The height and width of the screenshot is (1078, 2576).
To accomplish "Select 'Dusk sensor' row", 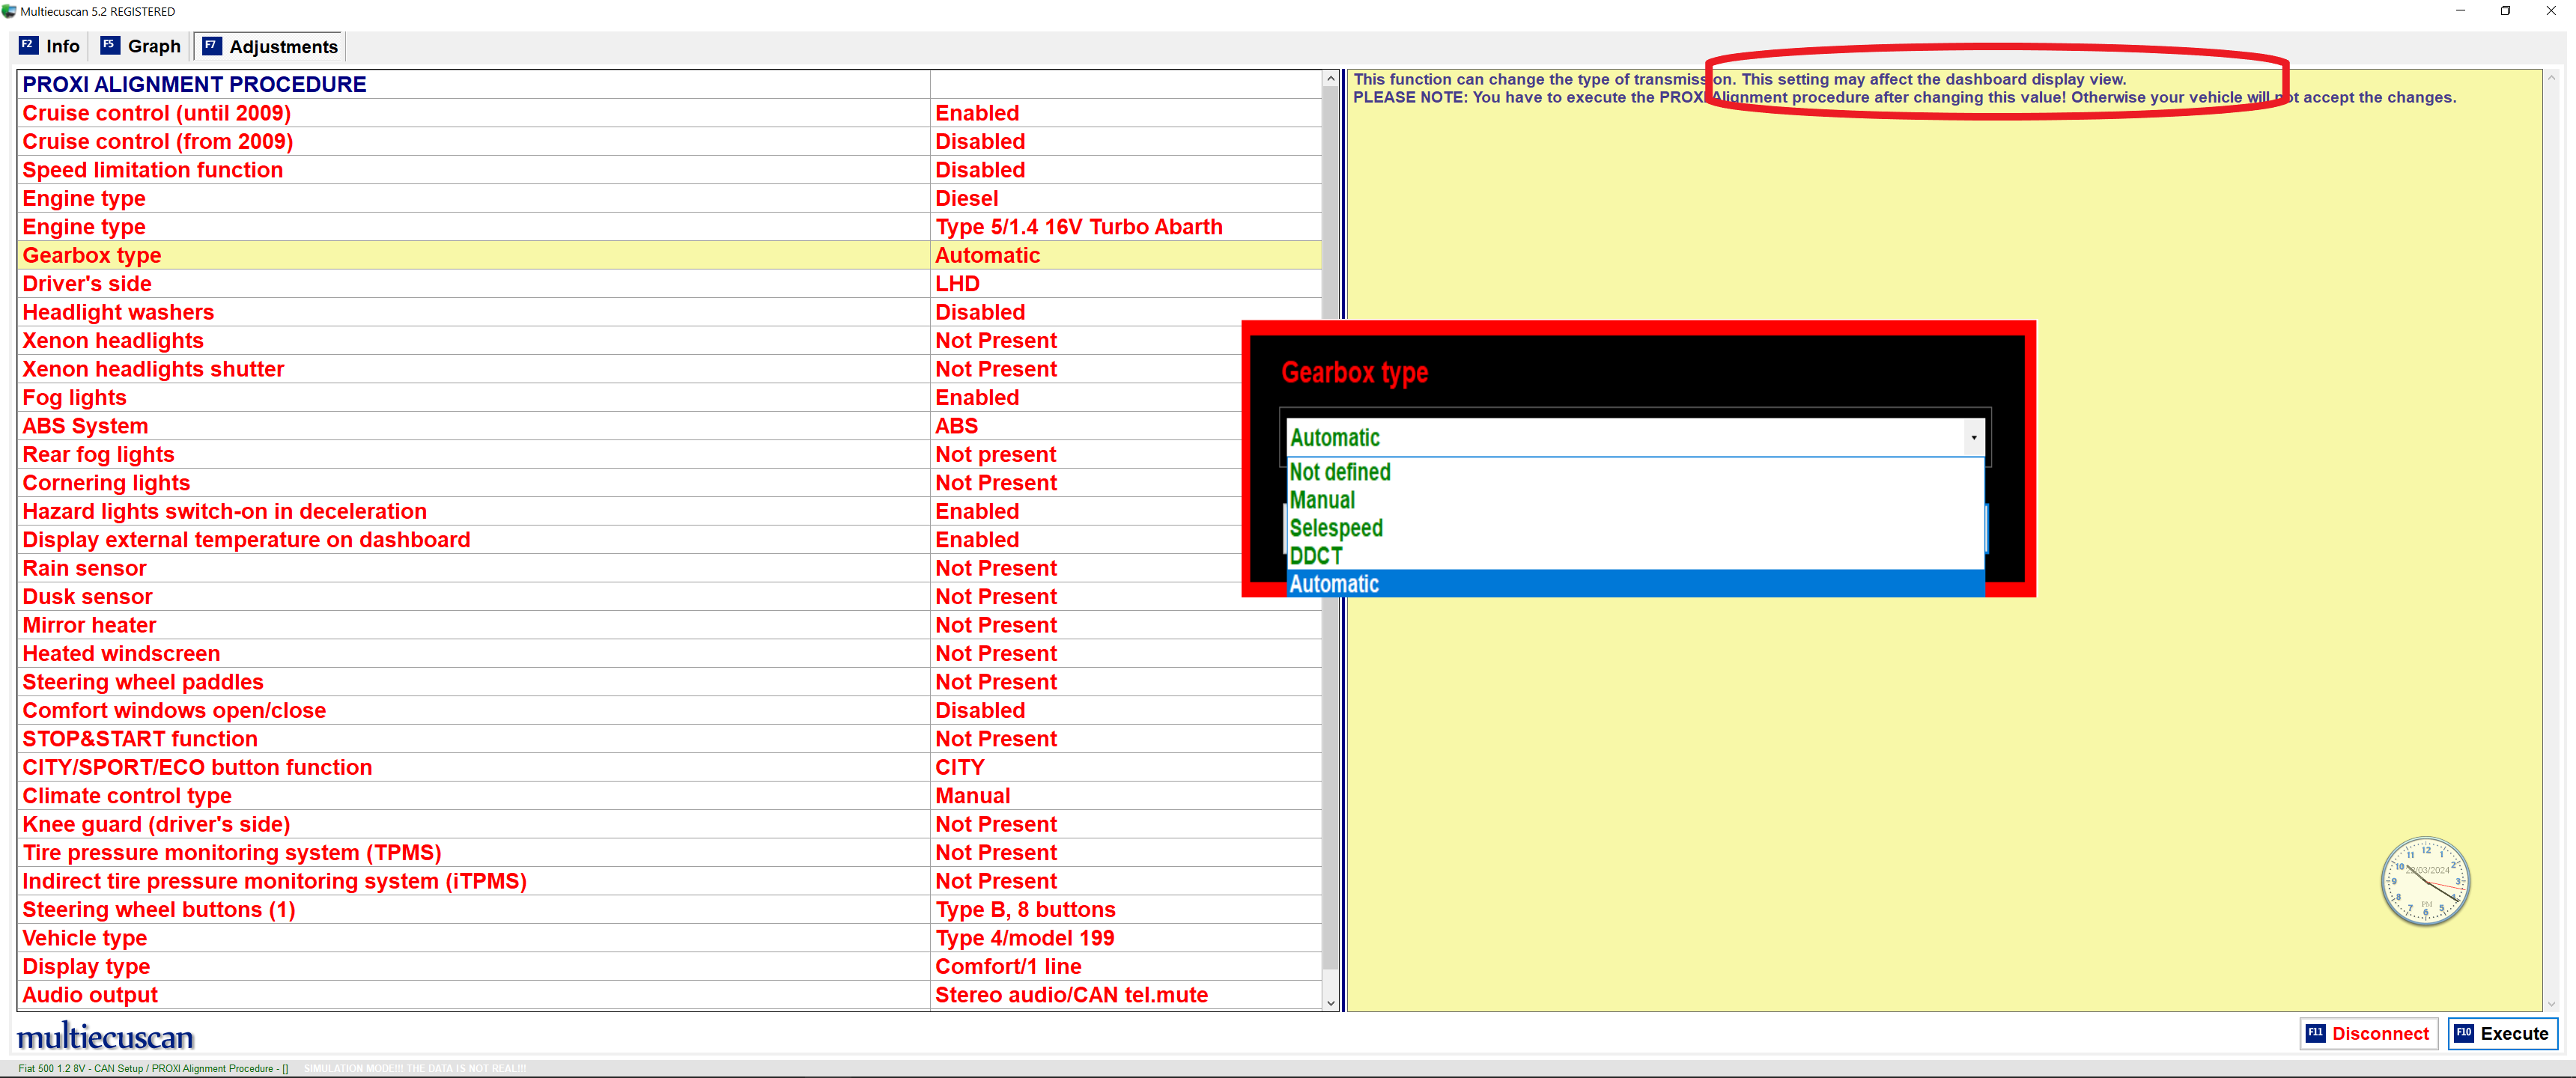I will coord(669,597).
